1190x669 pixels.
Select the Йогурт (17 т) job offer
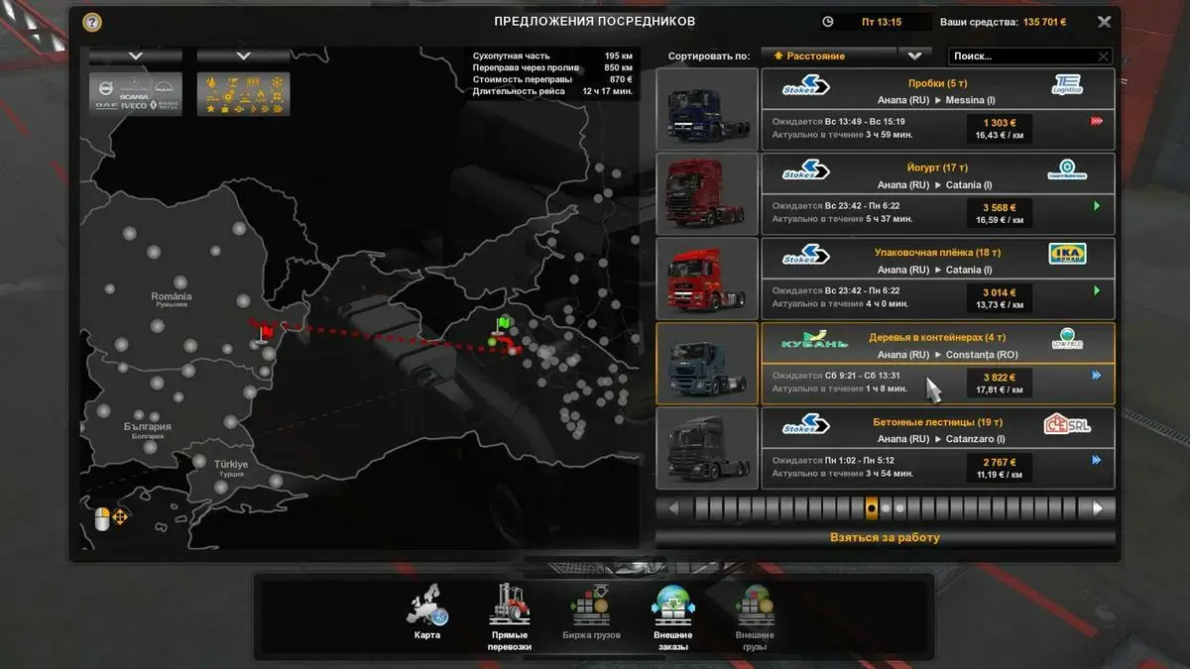click(937, 194)
